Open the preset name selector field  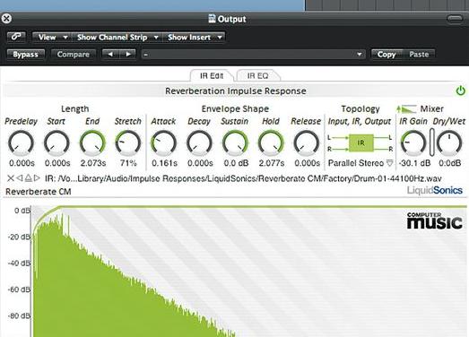[x=253, y=55]
